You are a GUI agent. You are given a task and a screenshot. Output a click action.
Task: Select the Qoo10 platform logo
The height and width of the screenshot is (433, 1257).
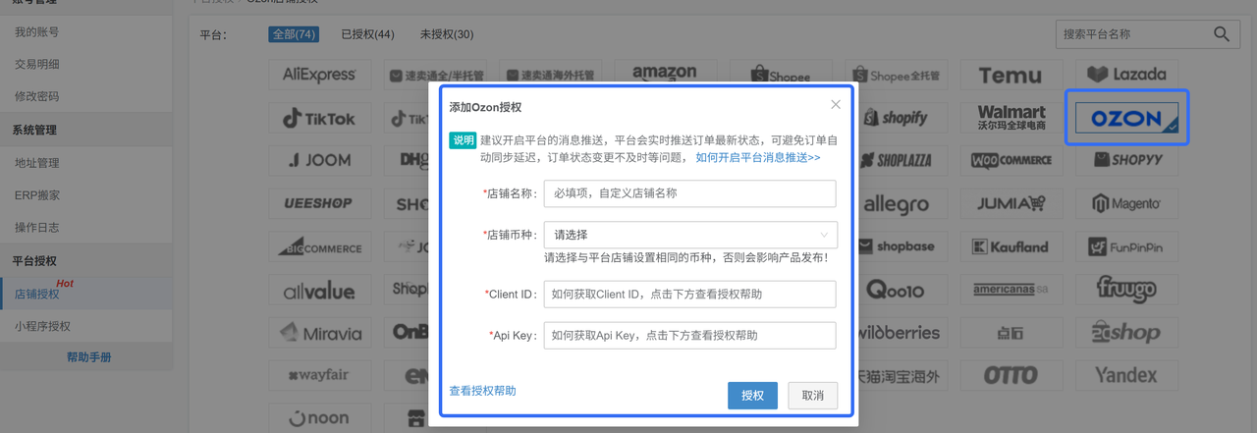pyautogui.click(x=896, y=291)
